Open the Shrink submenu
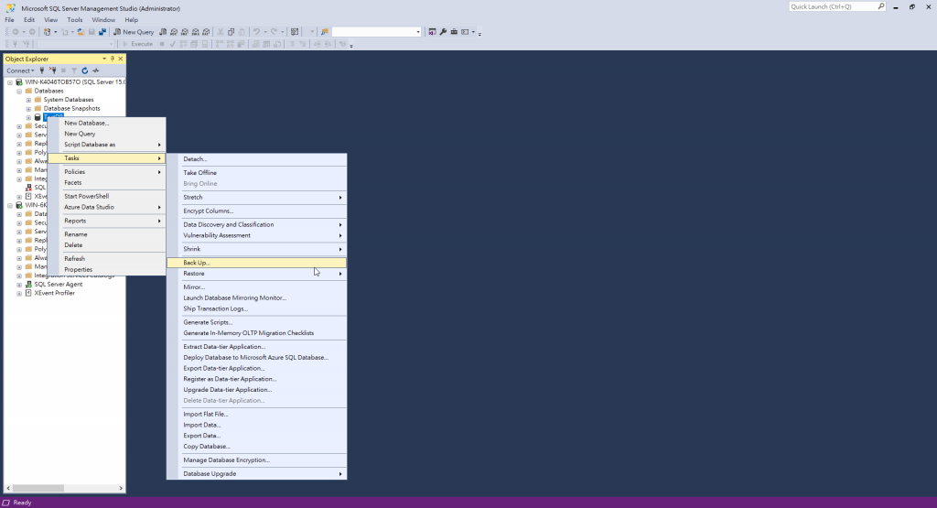Viewport: 937px width, 508px height. point(256,249)
